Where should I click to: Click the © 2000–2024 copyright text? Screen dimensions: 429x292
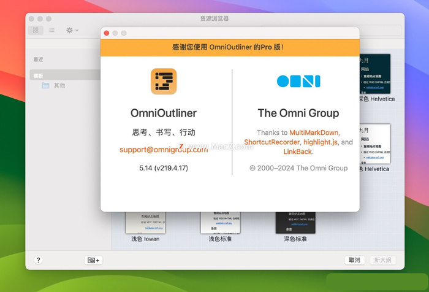pos(298,168)
